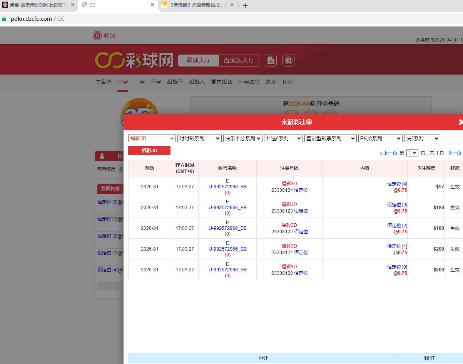Click the 上一页 previous page link
The image size is (463, 364).
tap(388, 153)
